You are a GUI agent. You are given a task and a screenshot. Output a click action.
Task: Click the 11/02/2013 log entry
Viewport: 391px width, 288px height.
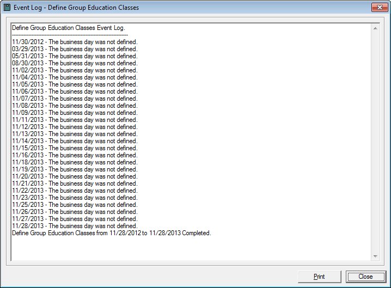[75, 70]
